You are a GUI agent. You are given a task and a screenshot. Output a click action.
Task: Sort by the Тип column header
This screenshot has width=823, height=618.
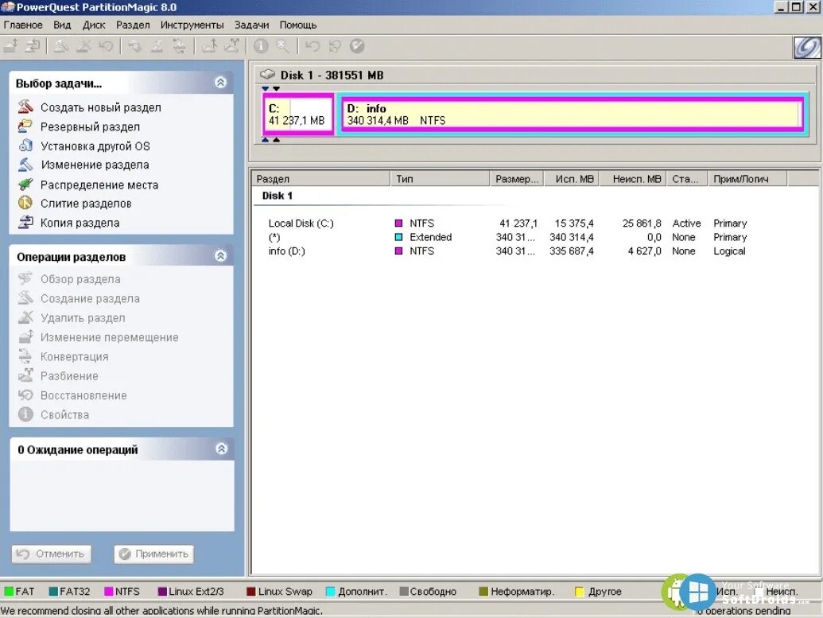pyautogui.click(x=440, y=178)
